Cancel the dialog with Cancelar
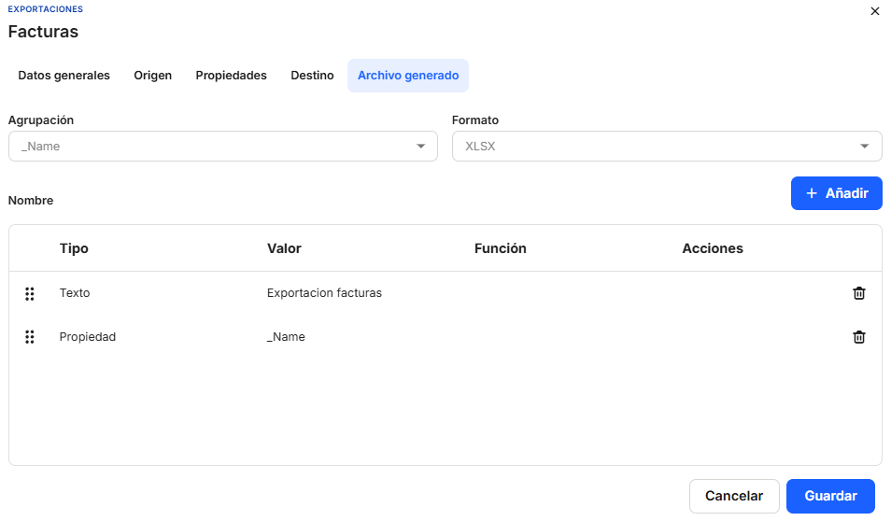This screenshot has height=521, width=891. [734, 497]
